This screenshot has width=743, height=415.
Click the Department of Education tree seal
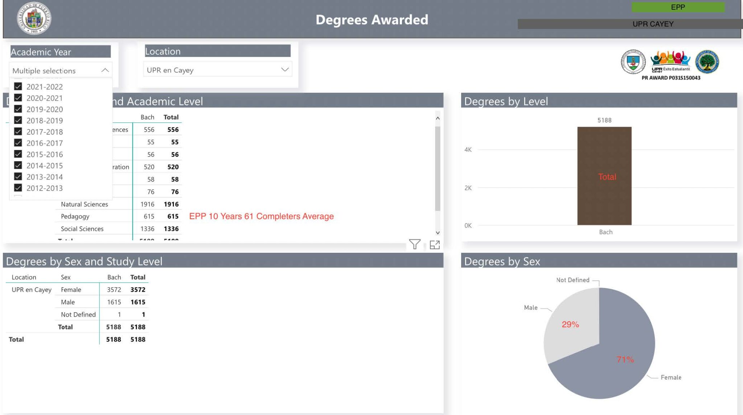click(707, 62)
